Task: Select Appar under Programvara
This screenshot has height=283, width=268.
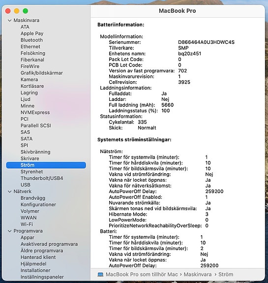Action: click(28, 238)
